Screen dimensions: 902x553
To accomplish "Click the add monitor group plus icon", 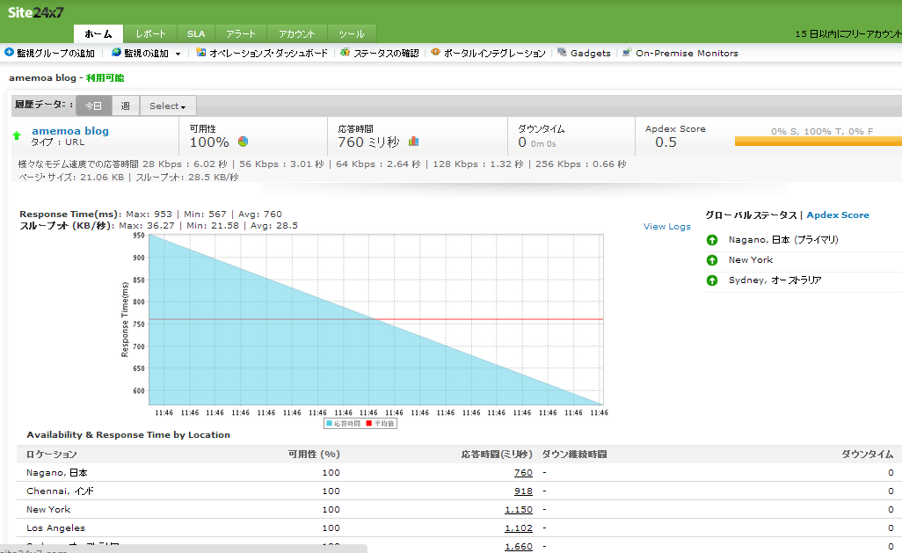I will click(9, 53).
